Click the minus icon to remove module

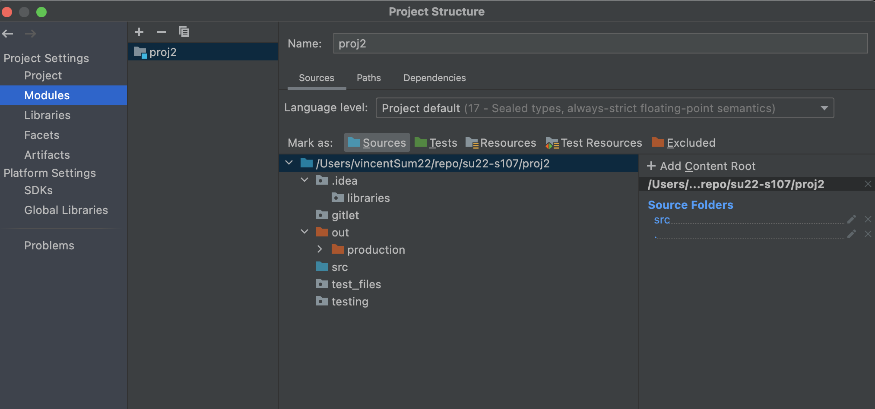162,32
